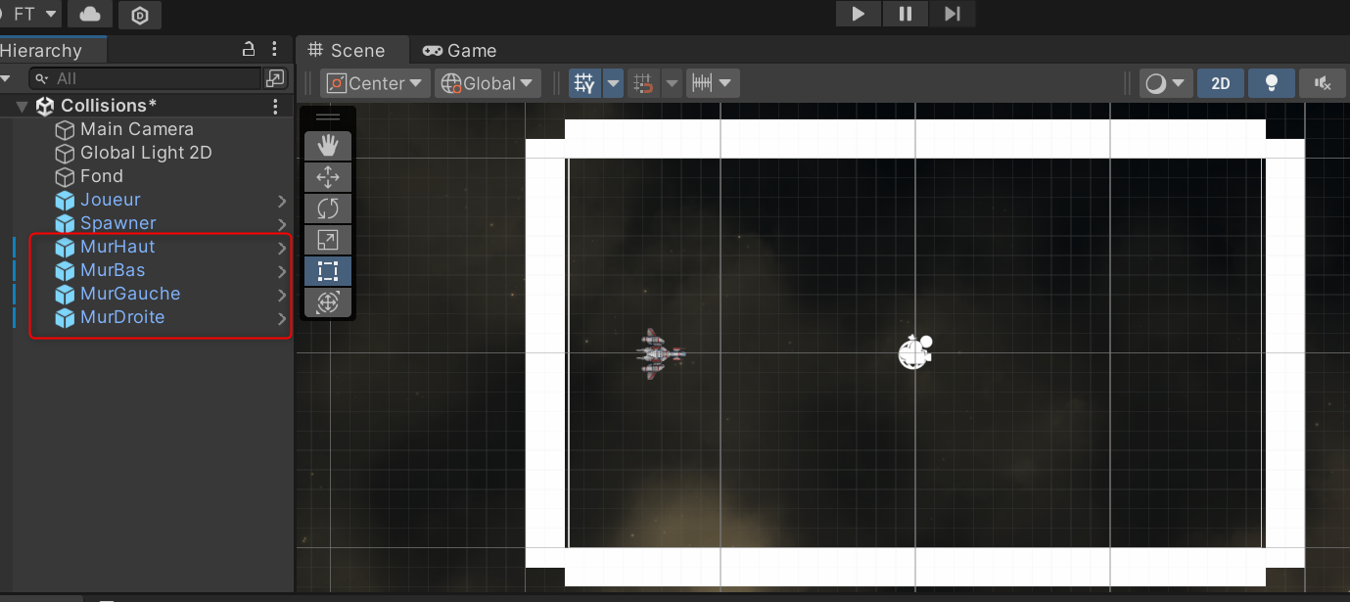The width and height of the screenshot is (1350, 602).
Task: Select the Scale tool
Action: click(328, 240)
